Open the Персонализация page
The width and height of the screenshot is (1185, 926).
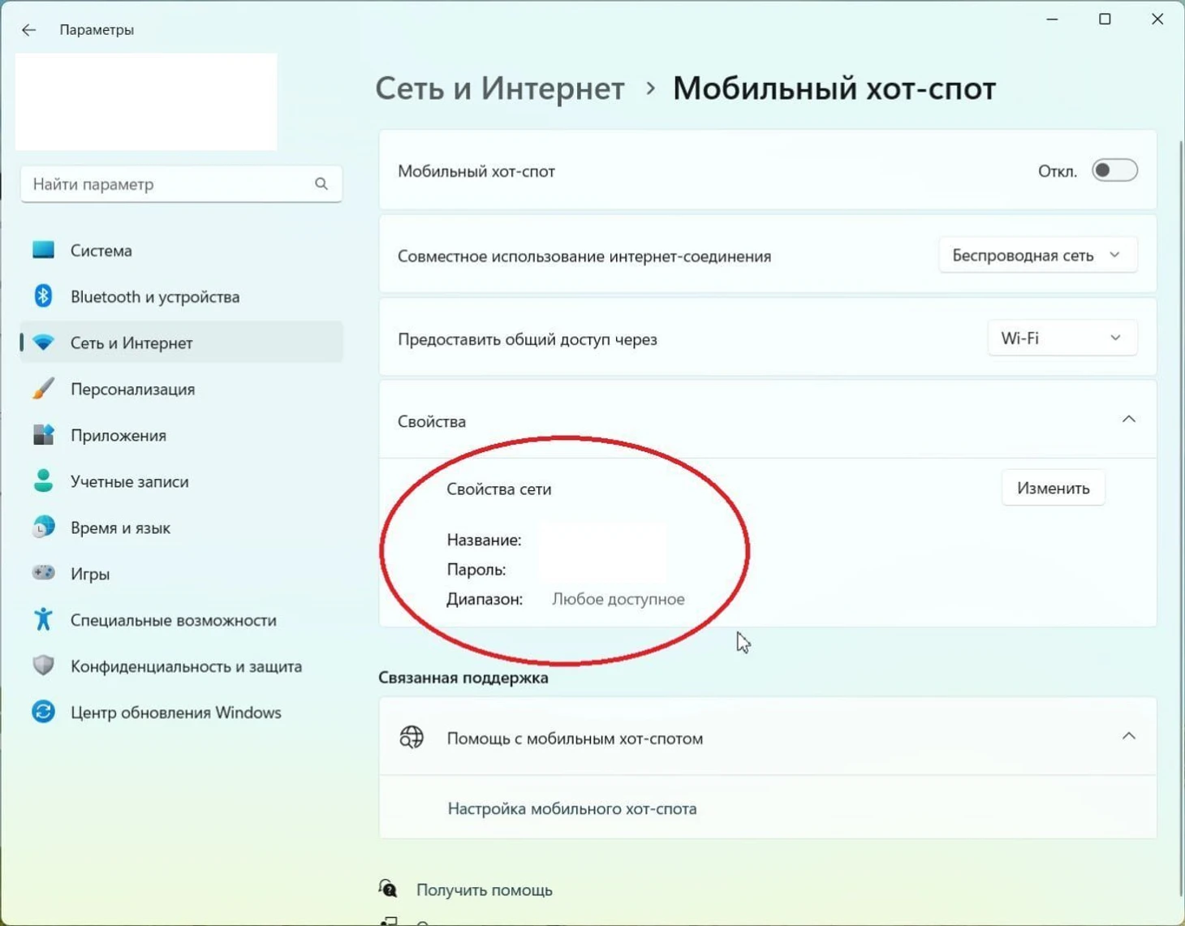click(x=181, y=389)
